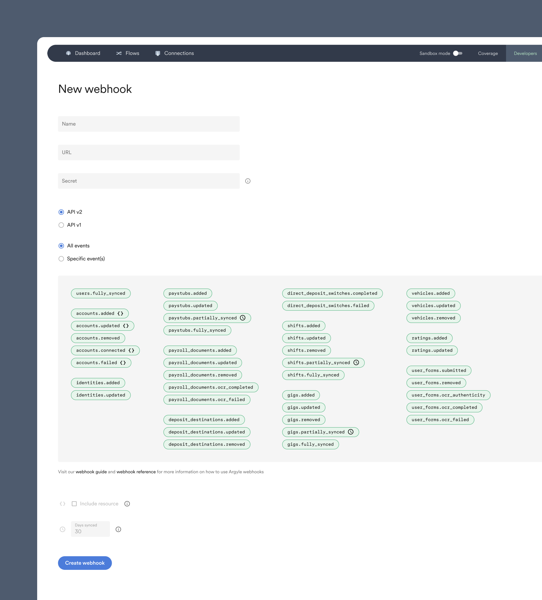Toggle Sandbox mode
The height and width of the screenshot is (600, 542).
[x=457, y=53]
